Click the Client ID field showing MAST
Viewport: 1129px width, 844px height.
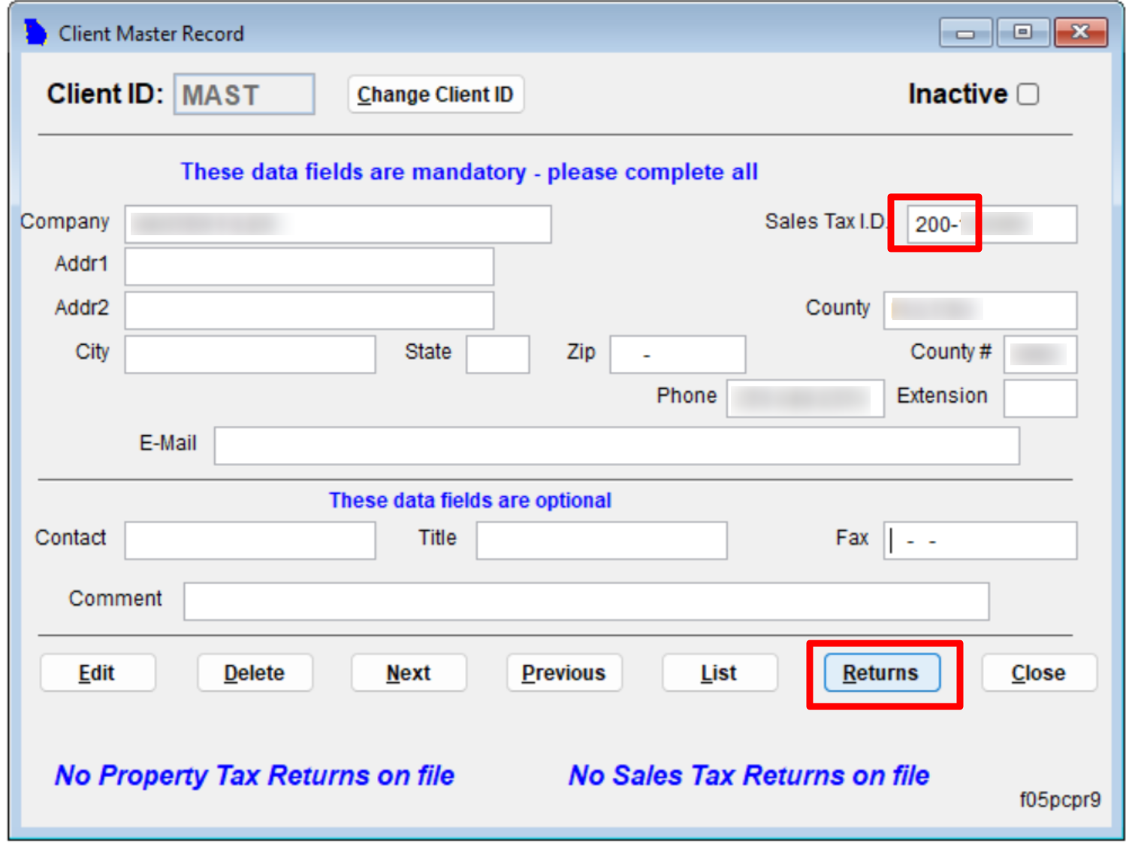point(244,95)
